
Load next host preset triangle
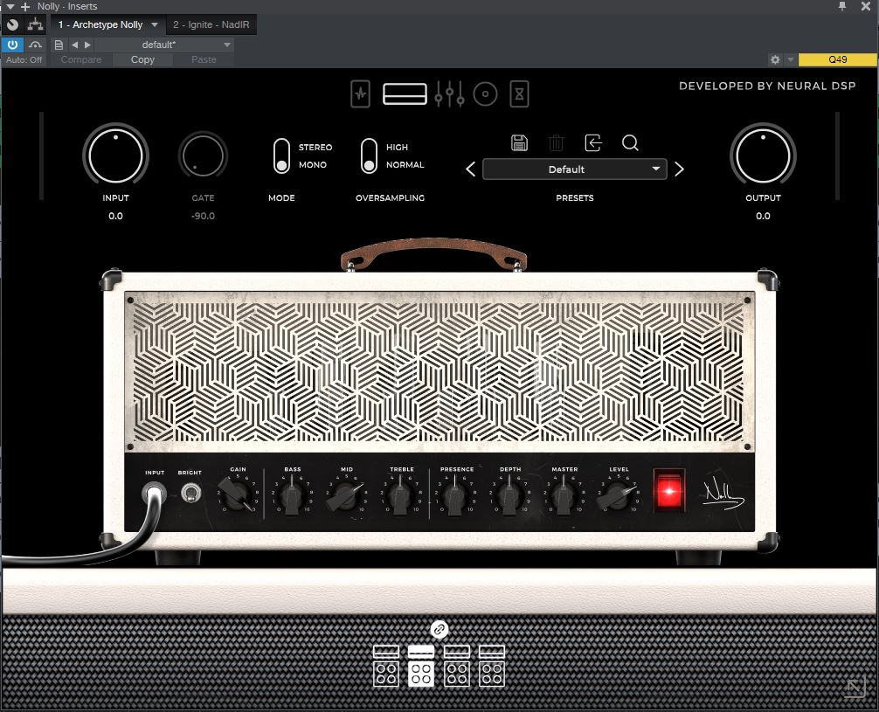pyautogui.click(x=87, y=45)
